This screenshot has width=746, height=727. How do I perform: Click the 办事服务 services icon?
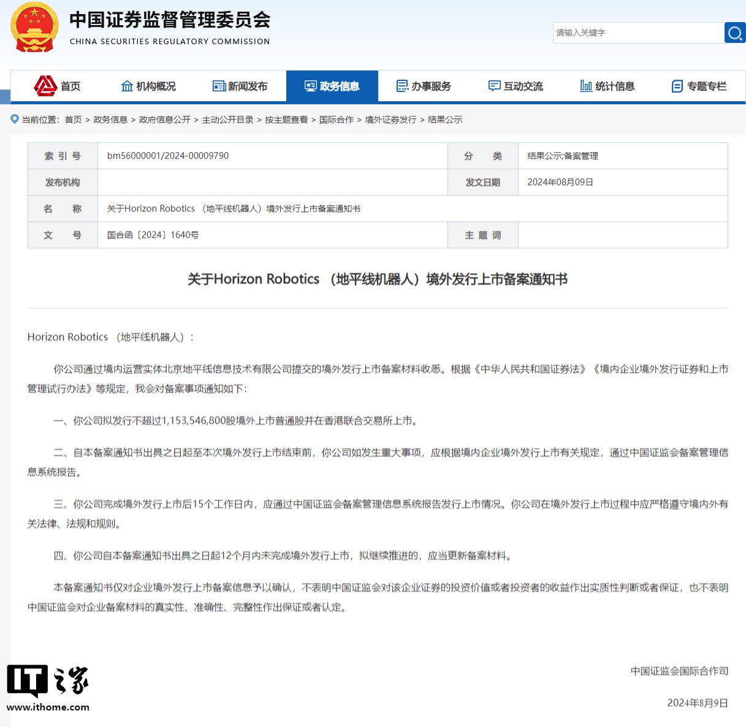click(402, 86)
